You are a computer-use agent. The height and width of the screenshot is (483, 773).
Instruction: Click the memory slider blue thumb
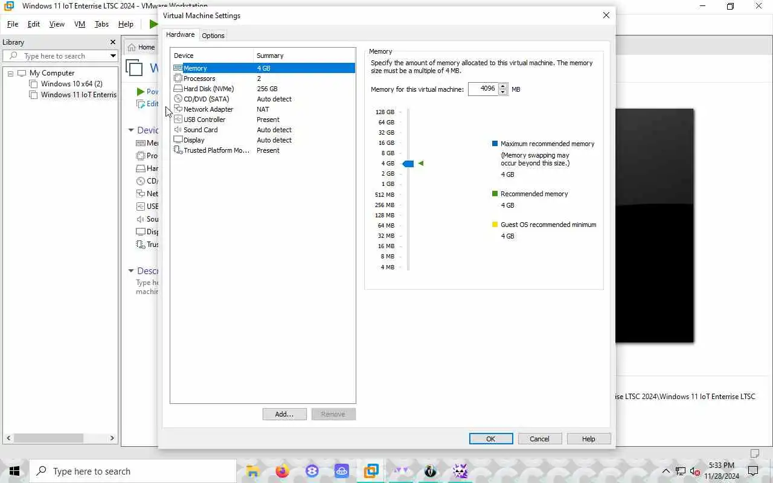408,164
